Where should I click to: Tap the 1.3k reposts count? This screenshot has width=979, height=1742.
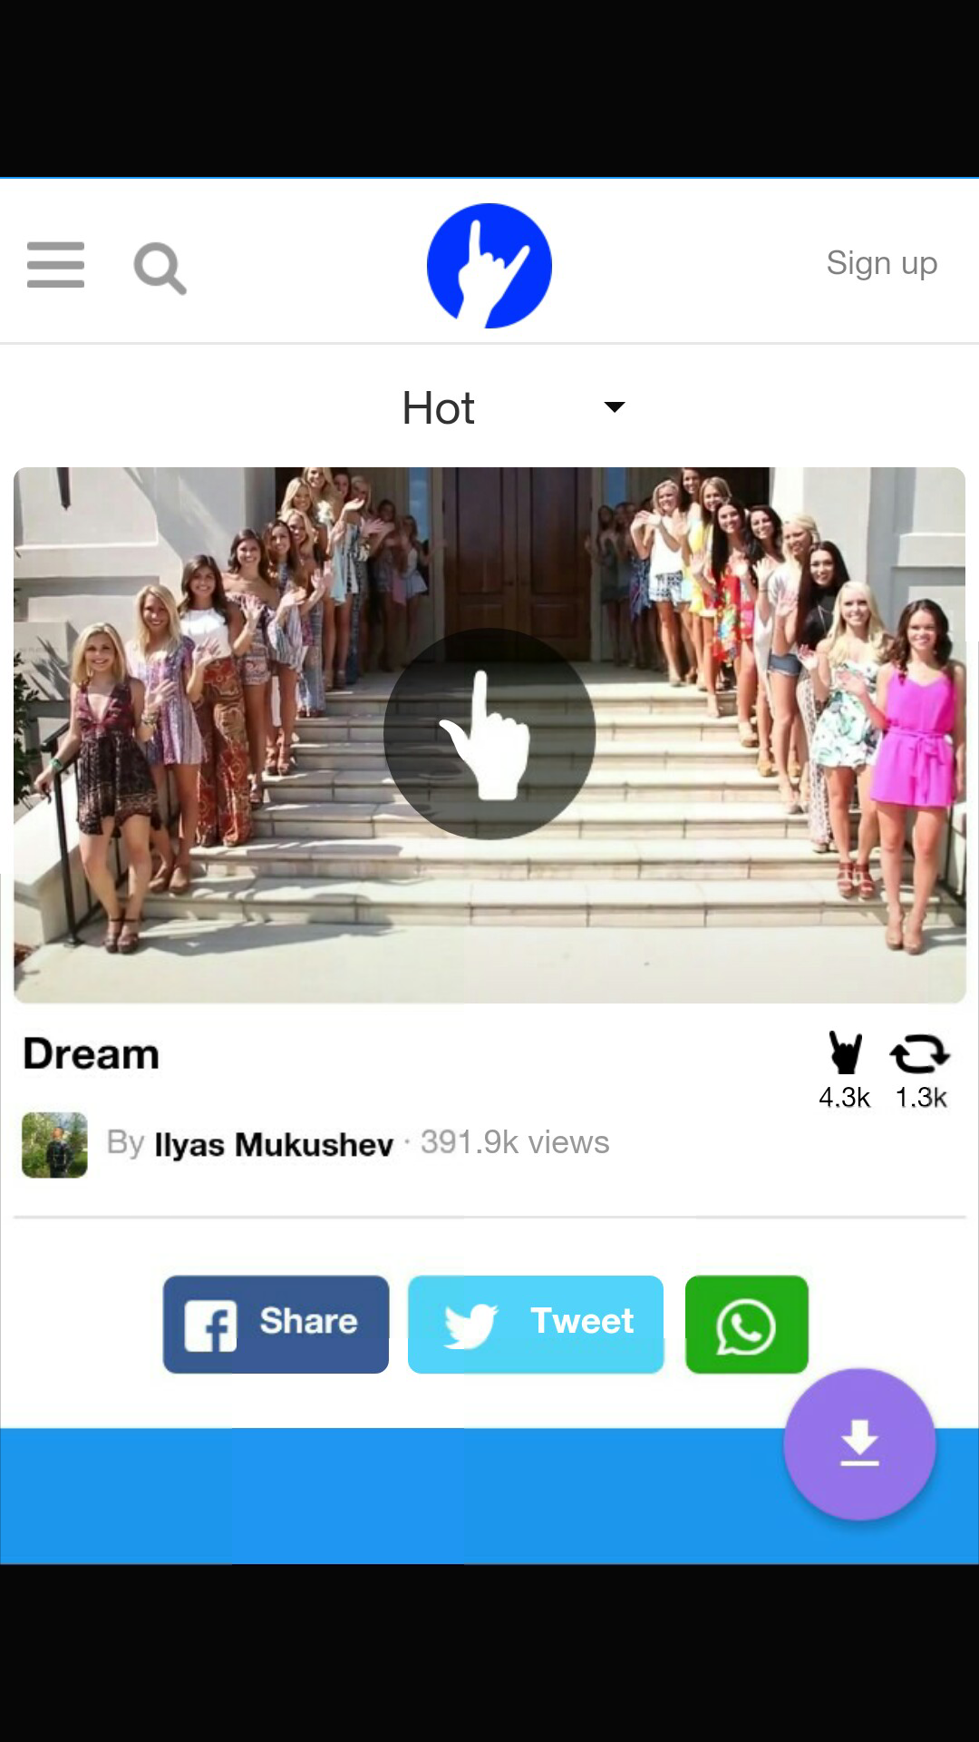click(921, 1098)
